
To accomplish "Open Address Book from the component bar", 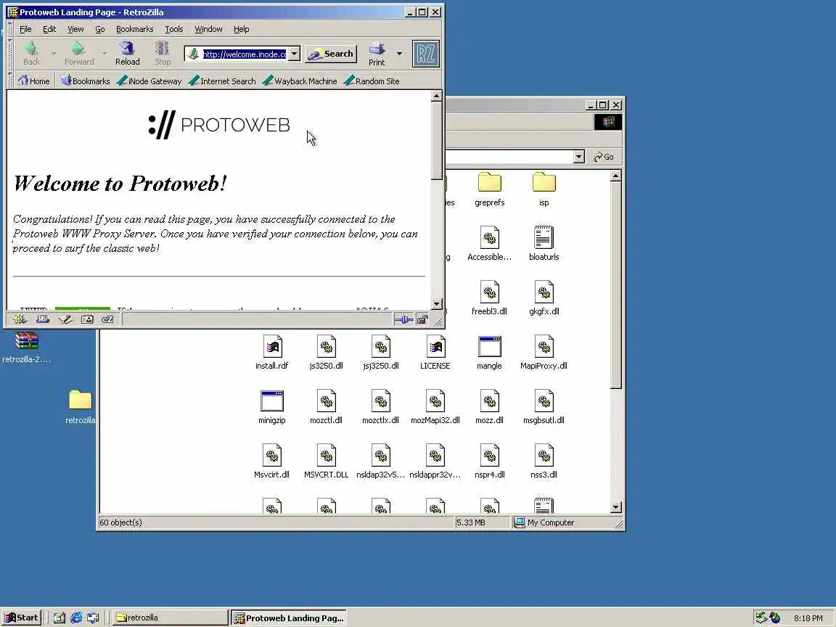I will (x=87, y=319).
